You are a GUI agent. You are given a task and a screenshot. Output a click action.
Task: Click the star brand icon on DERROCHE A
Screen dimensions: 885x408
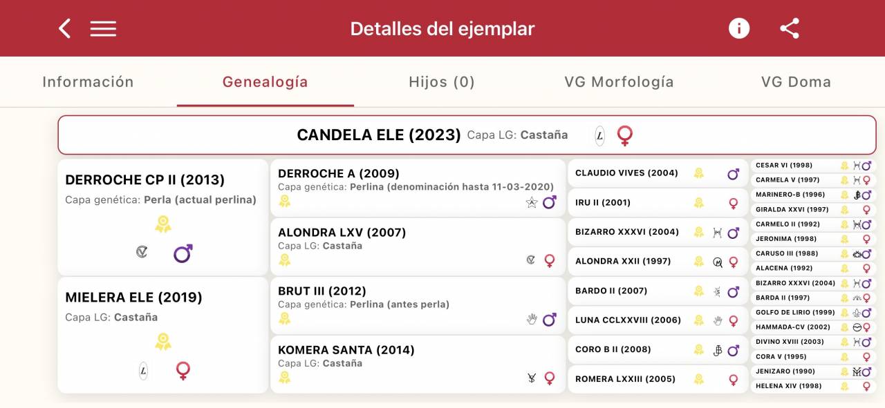[531, 202]
